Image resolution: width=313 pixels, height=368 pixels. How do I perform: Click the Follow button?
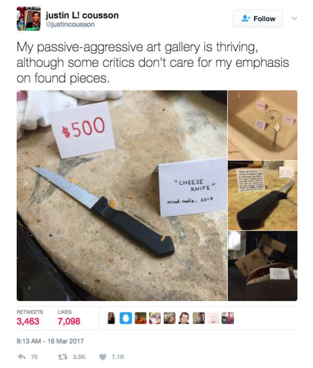258,18
